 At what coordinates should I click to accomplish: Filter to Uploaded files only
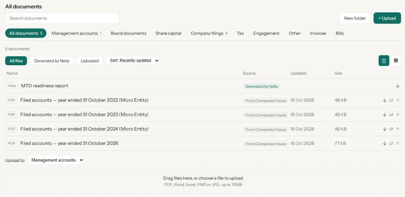pyautogui.click(x=90, y=61)
